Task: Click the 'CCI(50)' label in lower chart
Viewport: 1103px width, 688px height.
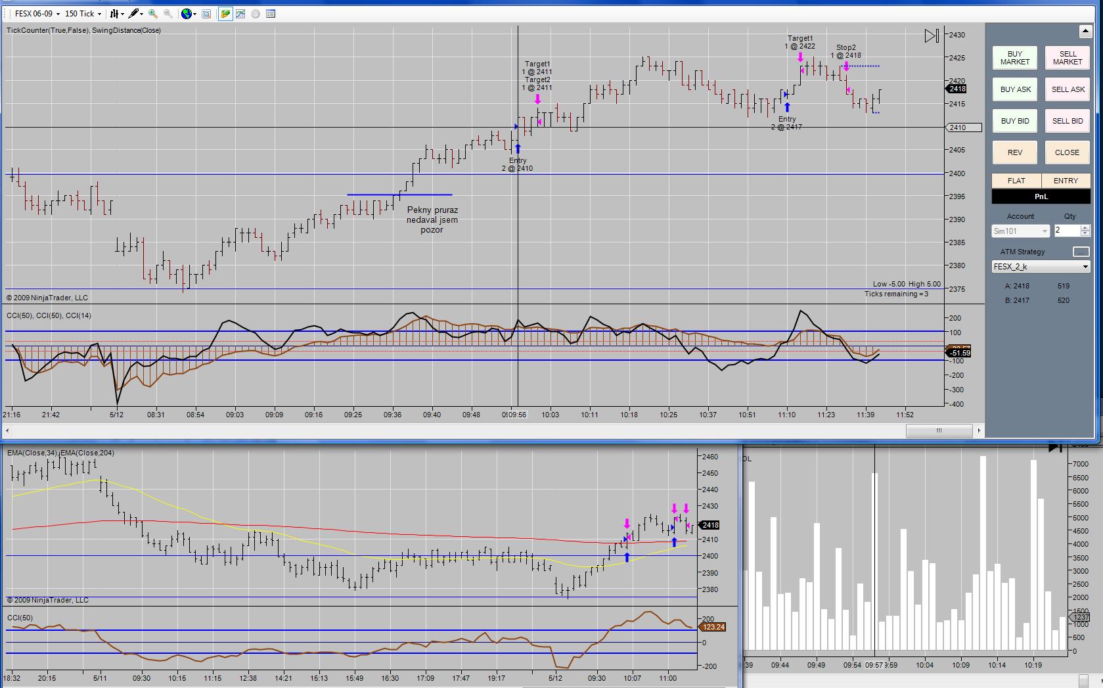Action: pos(20,618)
